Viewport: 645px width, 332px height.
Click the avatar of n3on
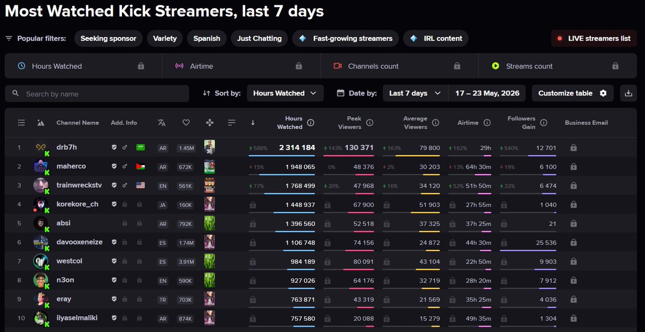coord(41,280)
